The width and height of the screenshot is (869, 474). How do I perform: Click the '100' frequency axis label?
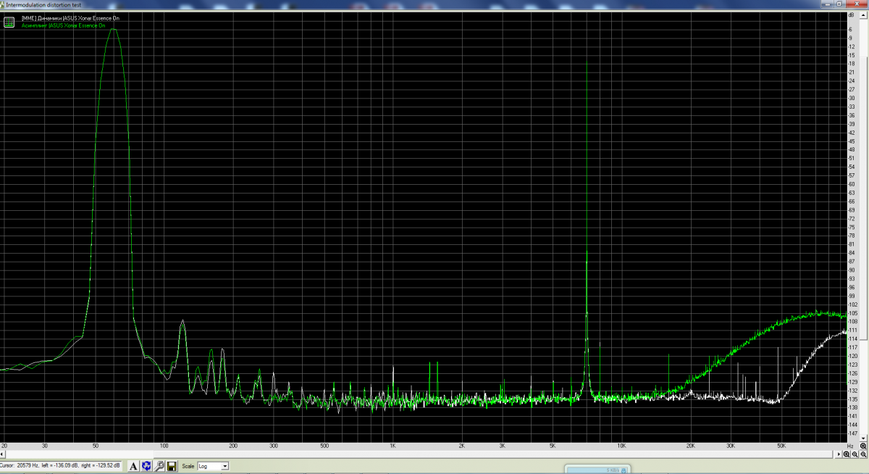[164, 446]
